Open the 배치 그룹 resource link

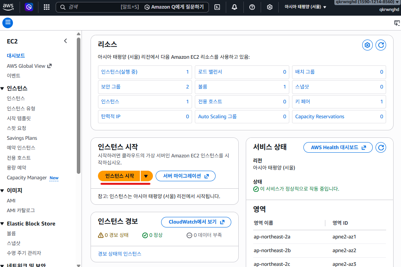tap(305, 72)
